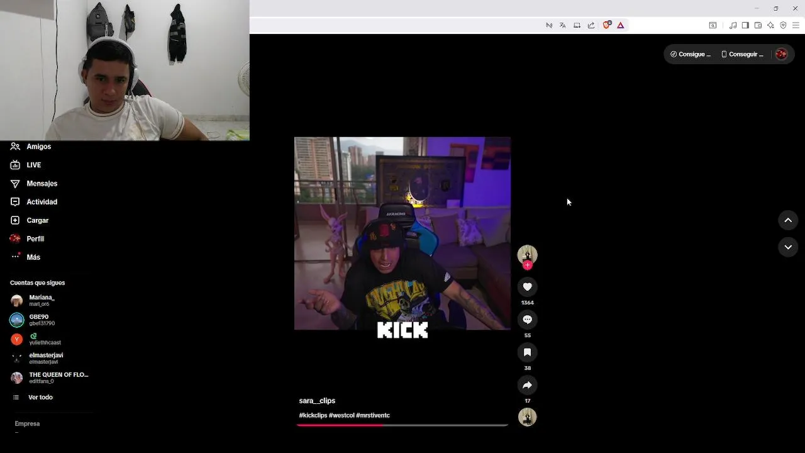
Task: Open the sound disc thumbnail
Action: pyautogui.click(x=527, y=417)
